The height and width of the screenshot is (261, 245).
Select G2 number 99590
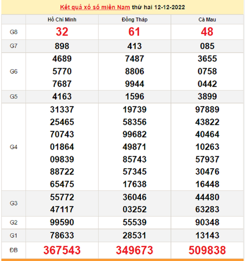pos(62,223)
